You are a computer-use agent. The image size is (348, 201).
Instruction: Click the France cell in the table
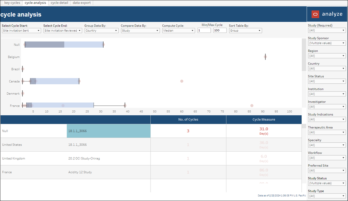click(34, 172)
